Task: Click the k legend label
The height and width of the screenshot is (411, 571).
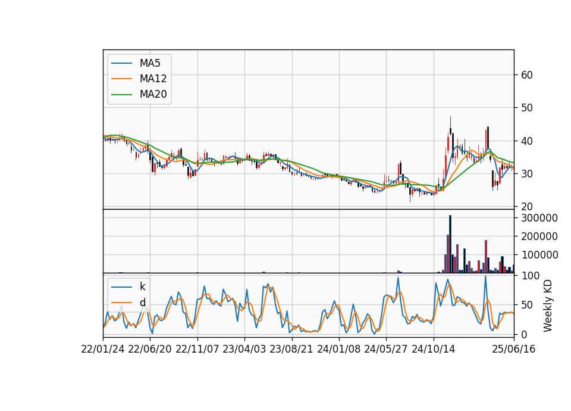Action: 142,287
